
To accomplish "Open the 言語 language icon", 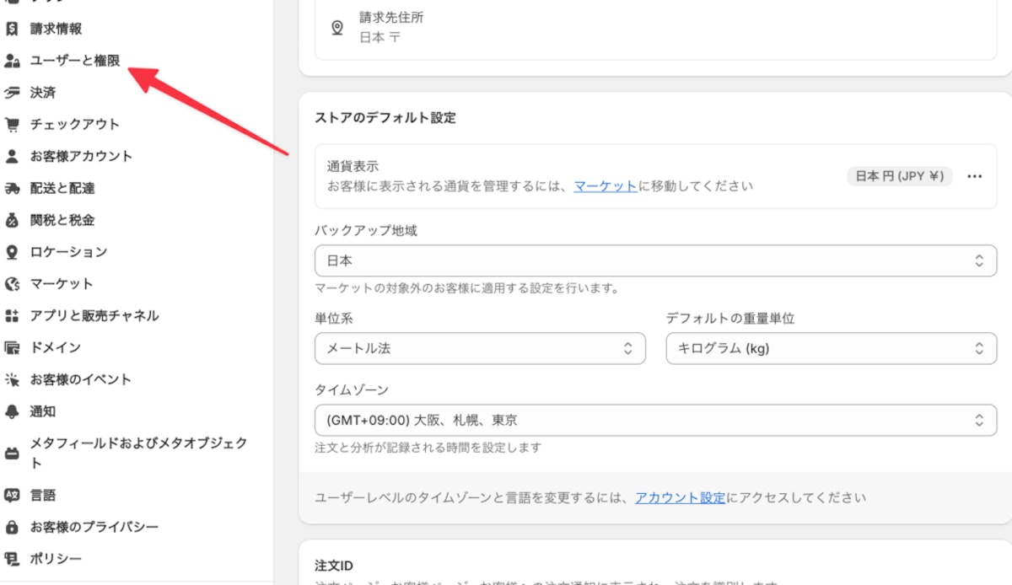I will (x=12, y=495).
